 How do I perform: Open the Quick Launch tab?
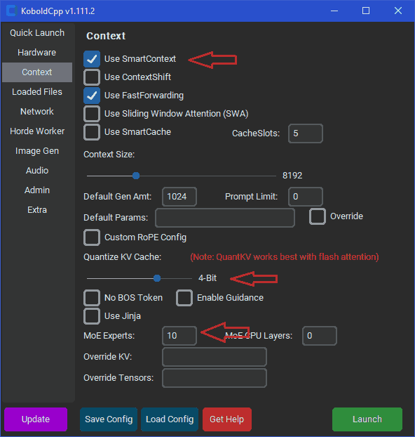(x=37, y=33)
